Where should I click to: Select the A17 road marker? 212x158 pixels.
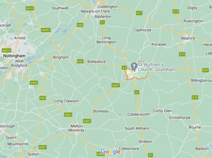(139, 13)
